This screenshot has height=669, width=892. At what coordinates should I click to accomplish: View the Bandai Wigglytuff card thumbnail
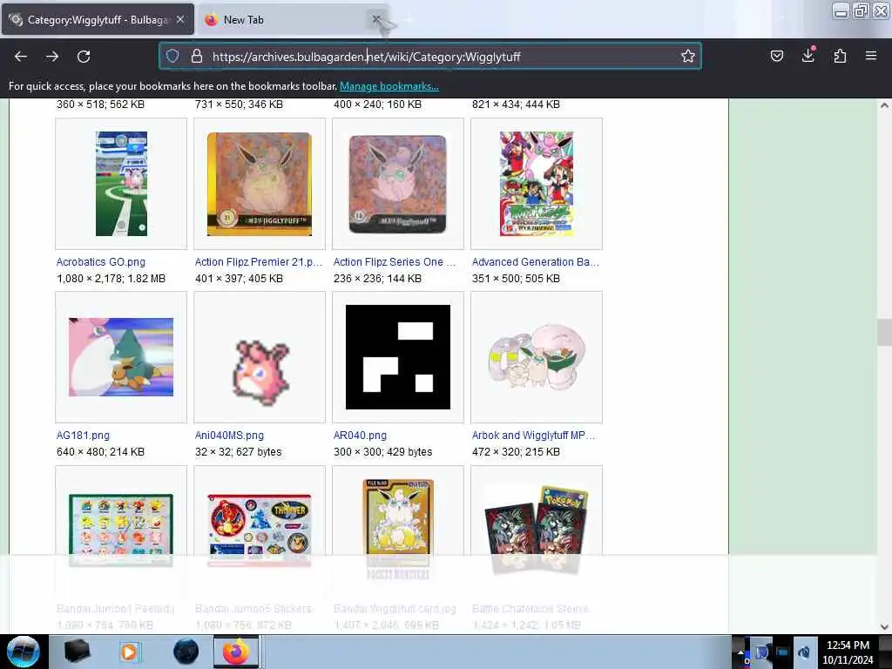[x=397, y=530]
